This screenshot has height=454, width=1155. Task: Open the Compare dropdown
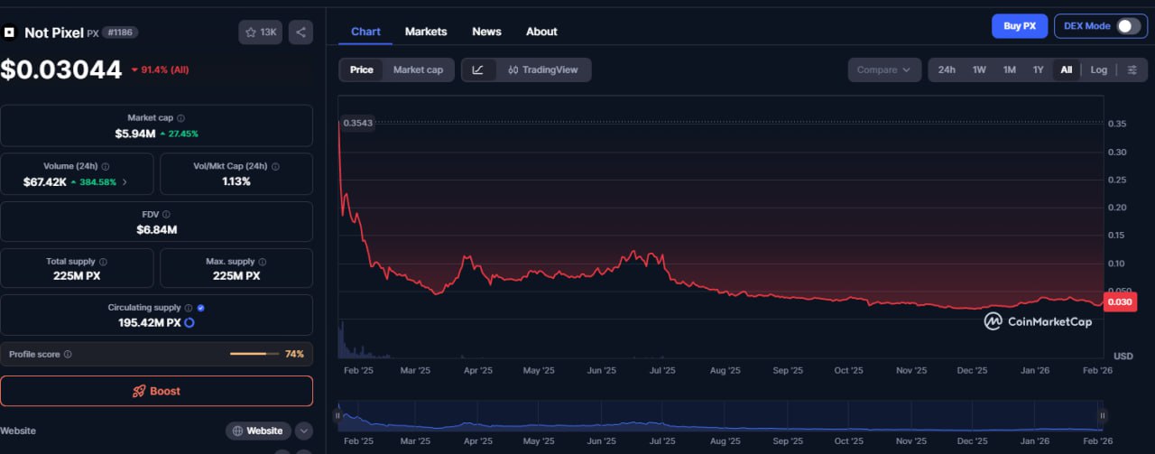point(884,69)
